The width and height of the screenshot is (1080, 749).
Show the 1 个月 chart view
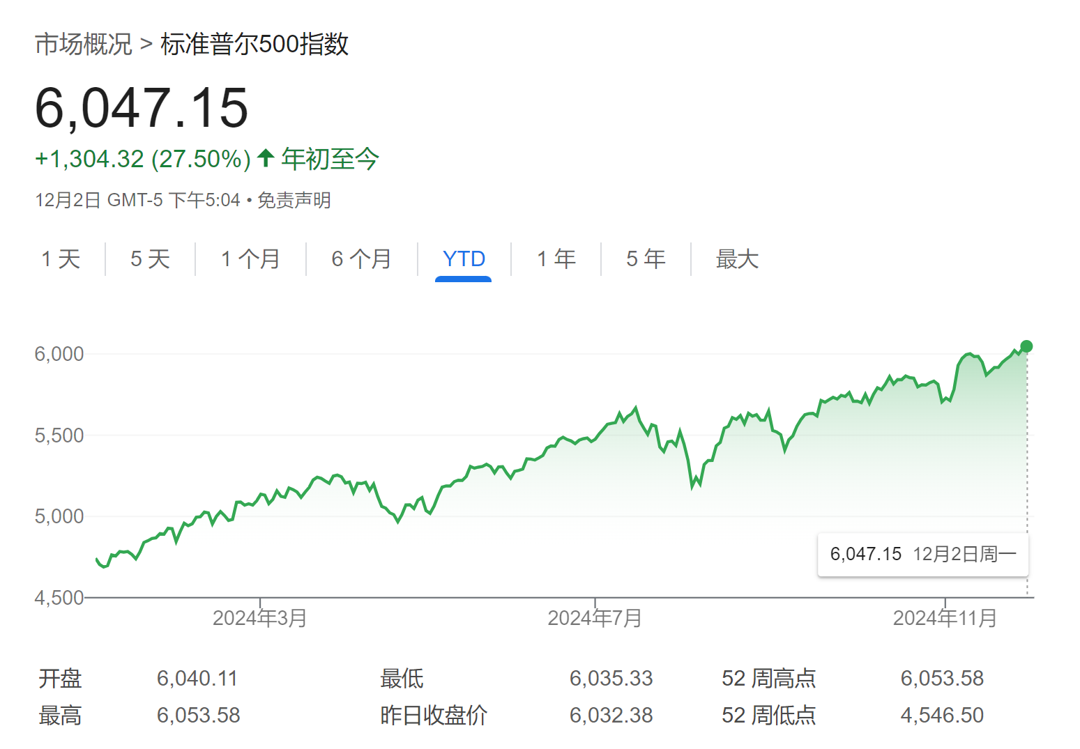250,259
